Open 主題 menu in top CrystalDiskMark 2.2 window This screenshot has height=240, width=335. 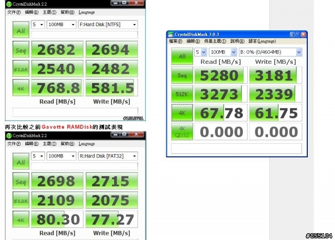click(x=49, y=12)
